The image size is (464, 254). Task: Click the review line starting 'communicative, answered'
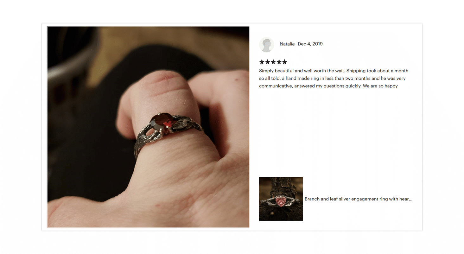pyautogui.click(x=328, y=86)
